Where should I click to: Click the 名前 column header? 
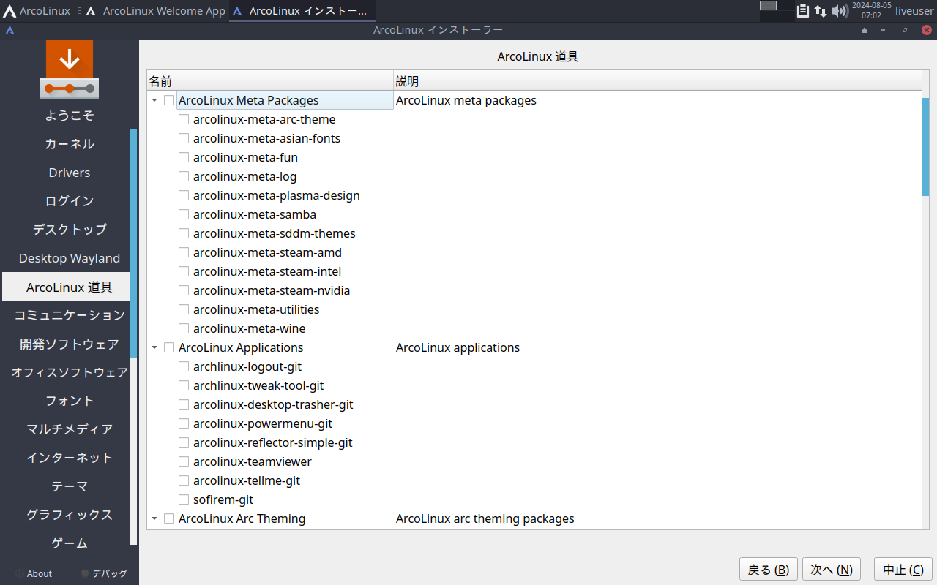270,81
